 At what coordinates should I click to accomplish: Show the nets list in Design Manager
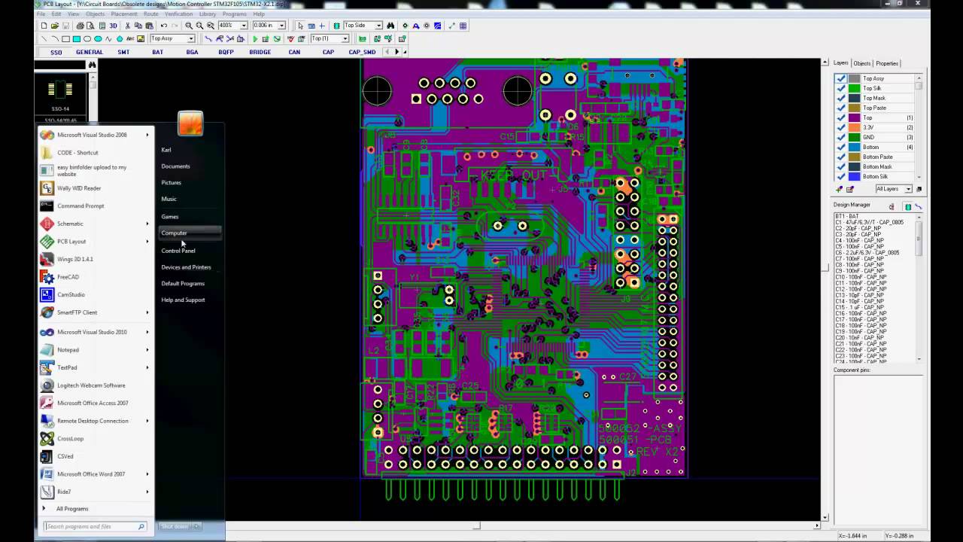click(x=918, y=206)
